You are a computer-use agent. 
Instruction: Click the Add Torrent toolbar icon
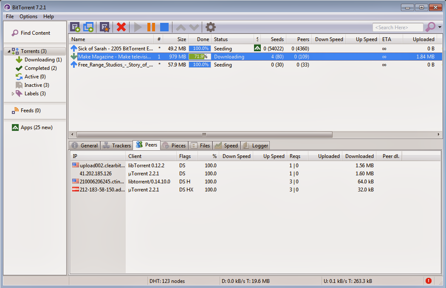(75, 27)
